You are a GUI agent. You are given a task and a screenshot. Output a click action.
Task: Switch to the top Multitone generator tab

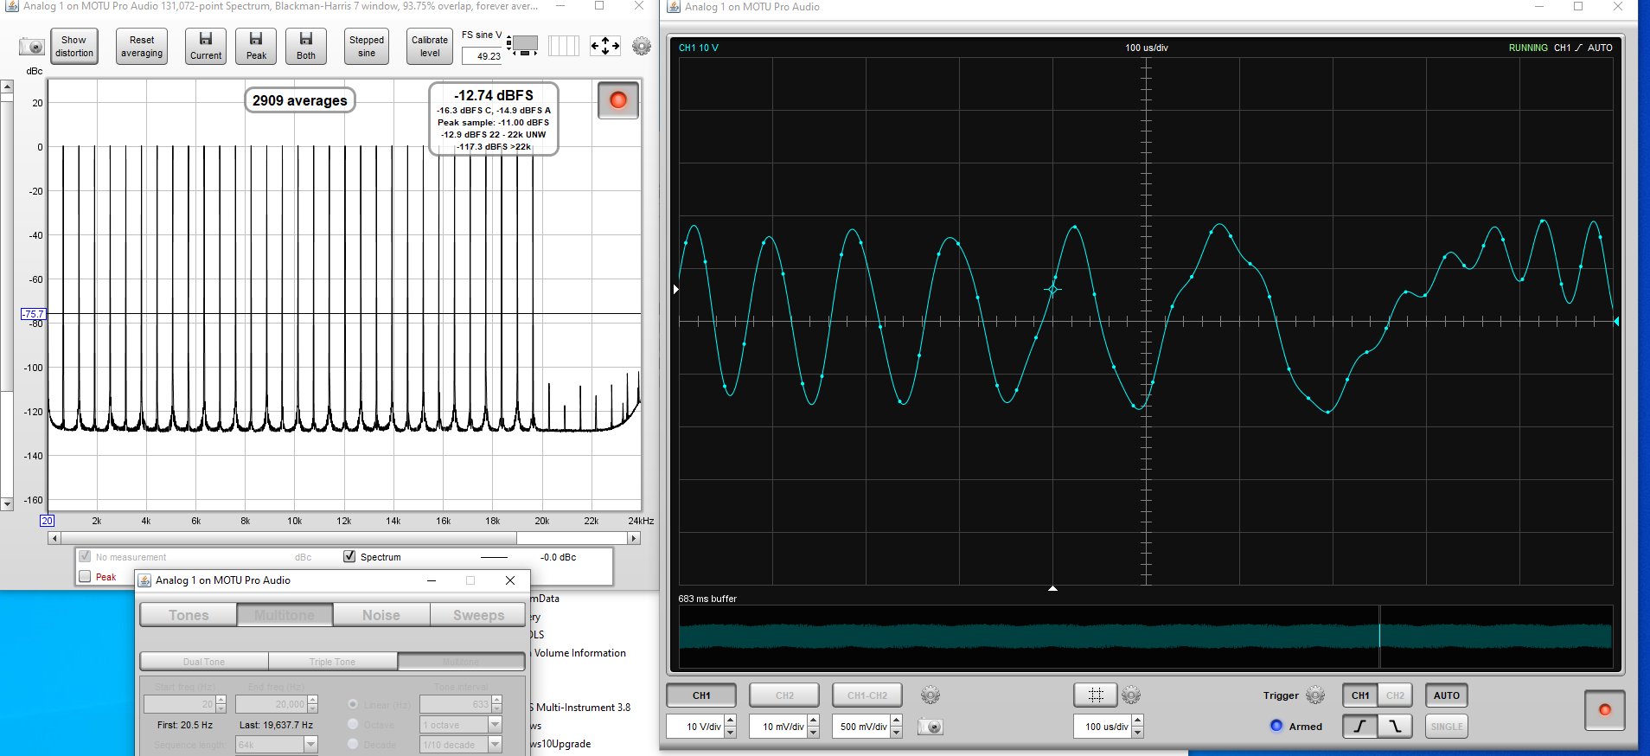285,615
